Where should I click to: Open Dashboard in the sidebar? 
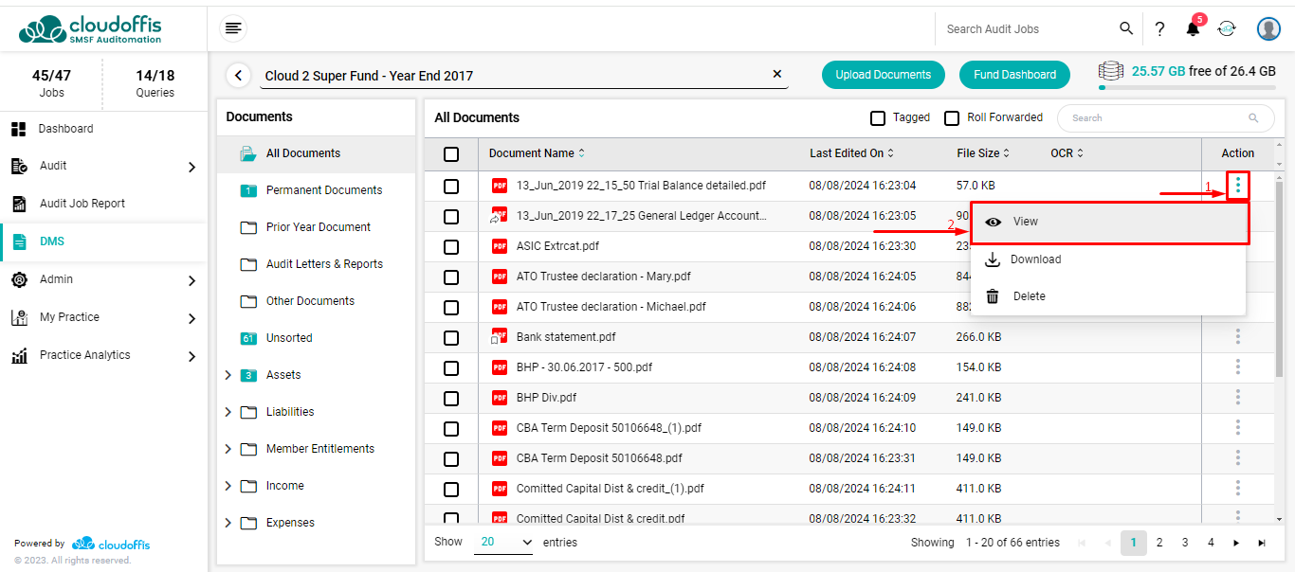coord(103,129)
